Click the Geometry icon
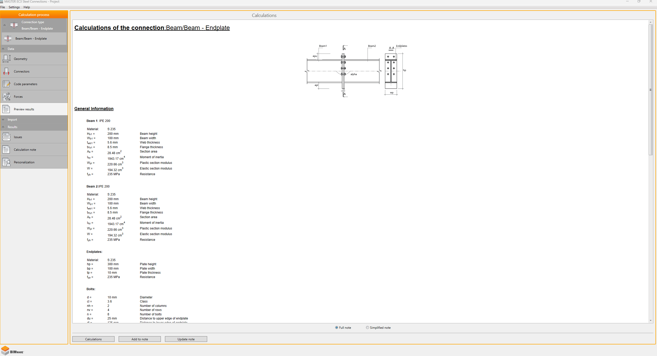 click(6, 59)
